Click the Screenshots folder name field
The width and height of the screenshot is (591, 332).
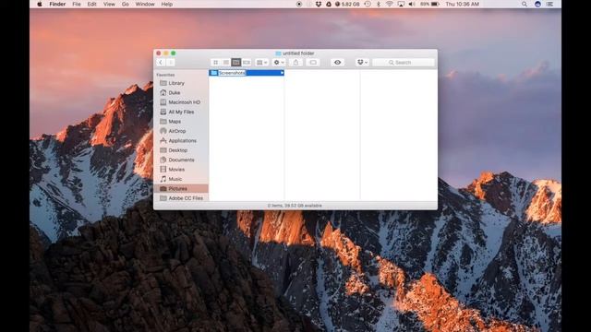(x=232, y=73)
